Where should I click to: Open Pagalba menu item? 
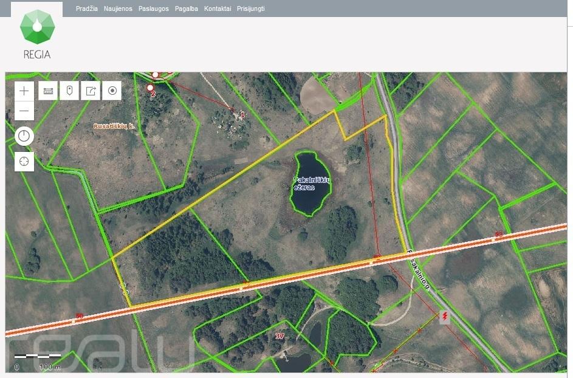(187, 9)
